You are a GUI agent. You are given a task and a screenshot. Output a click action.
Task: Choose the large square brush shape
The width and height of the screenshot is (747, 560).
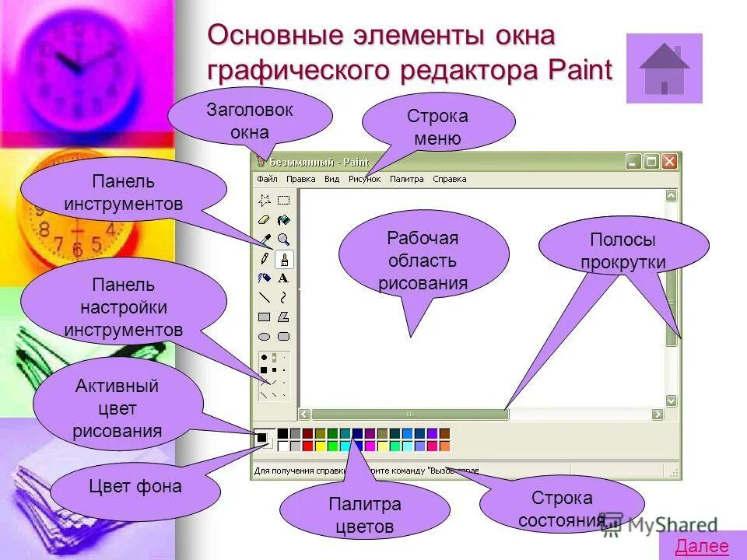tap(264, 370)
